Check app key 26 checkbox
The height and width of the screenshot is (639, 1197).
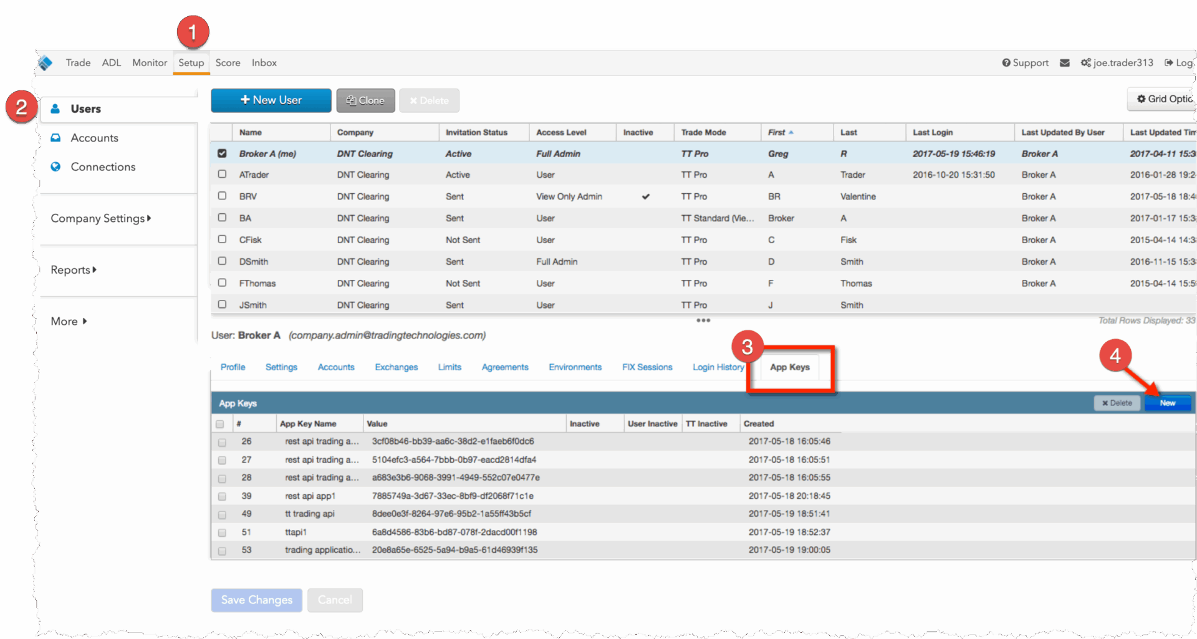pyautogui.click(x=222, y=442)
